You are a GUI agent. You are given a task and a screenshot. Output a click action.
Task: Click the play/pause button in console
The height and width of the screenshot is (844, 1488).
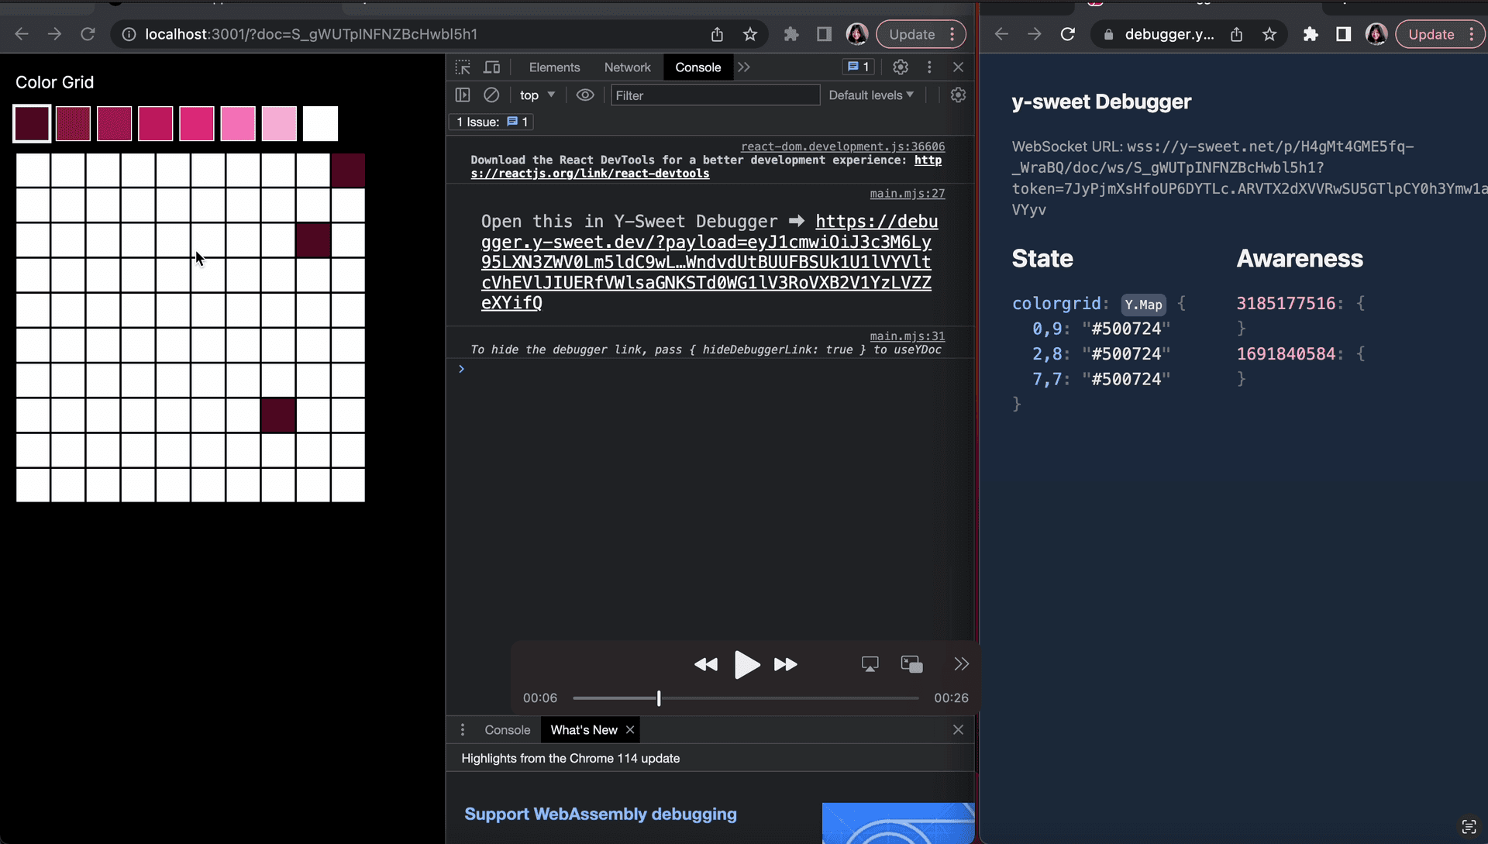pyautogui.click(x=746, y=664)
